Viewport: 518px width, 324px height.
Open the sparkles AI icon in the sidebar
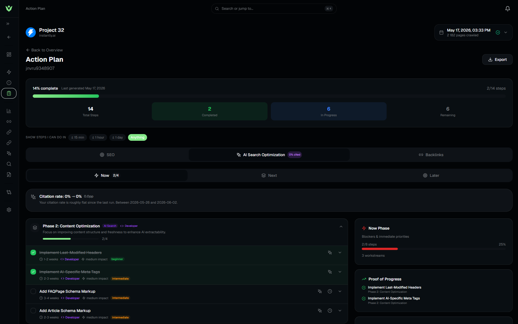click(9, 153)
